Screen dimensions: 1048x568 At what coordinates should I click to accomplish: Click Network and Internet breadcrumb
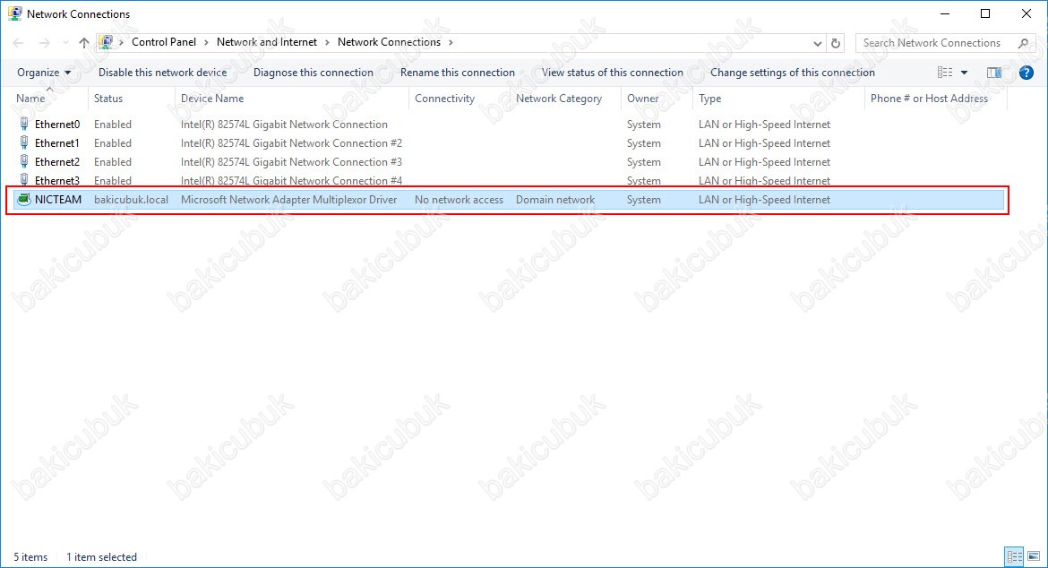pyautogui.click(x=266, y=42)
